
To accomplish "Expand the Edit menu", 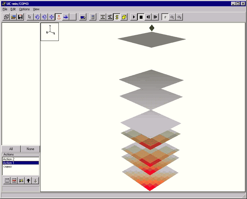I will (13, 9).
